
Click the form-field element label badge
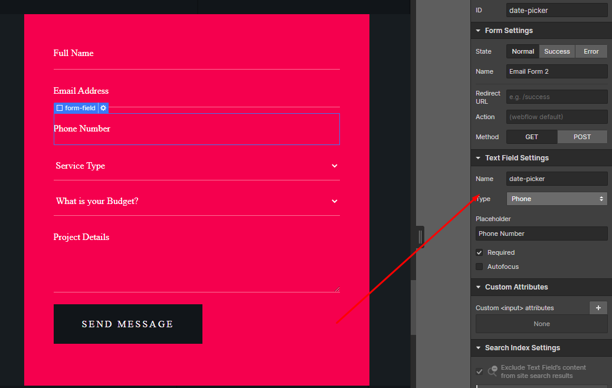[x=76, y=108]
